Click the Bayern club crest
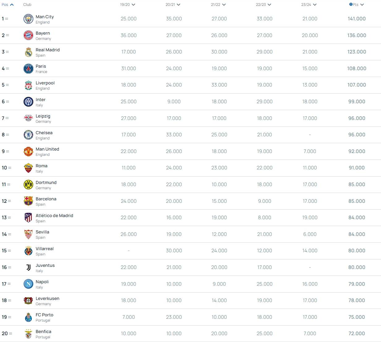This screenshot has height=342, width=381. pos(28,35)
